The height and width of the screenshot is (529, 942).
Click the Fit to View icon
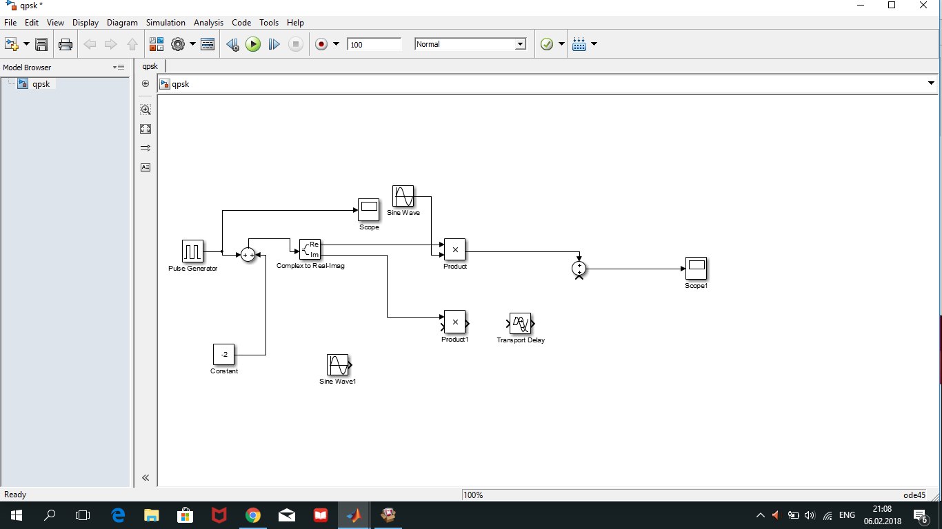(x=146, y=129)
